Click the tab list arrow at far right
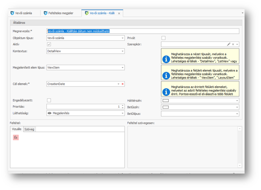 (x=242, y=13)
